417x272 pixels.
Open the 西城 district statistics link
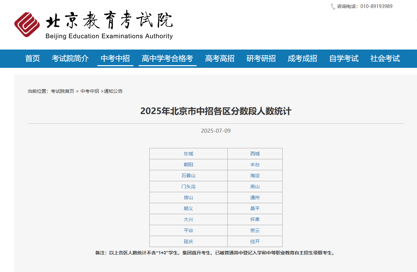(x=255, y=154)
